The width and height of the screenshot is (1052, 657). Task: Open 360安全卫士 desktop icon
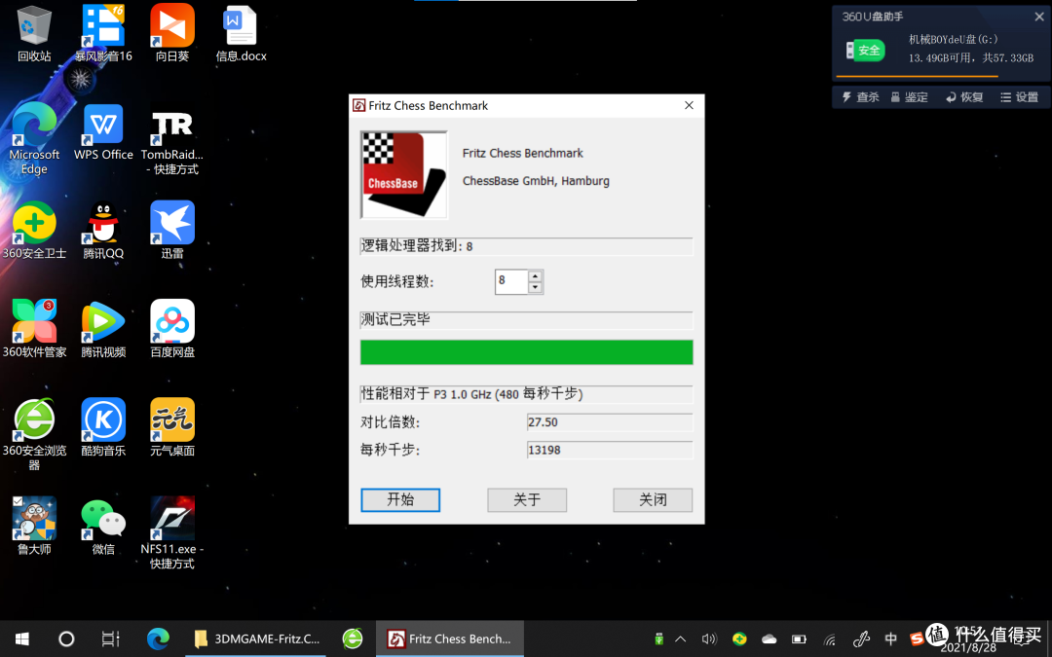pyautogui.click(x=33, y=231)
